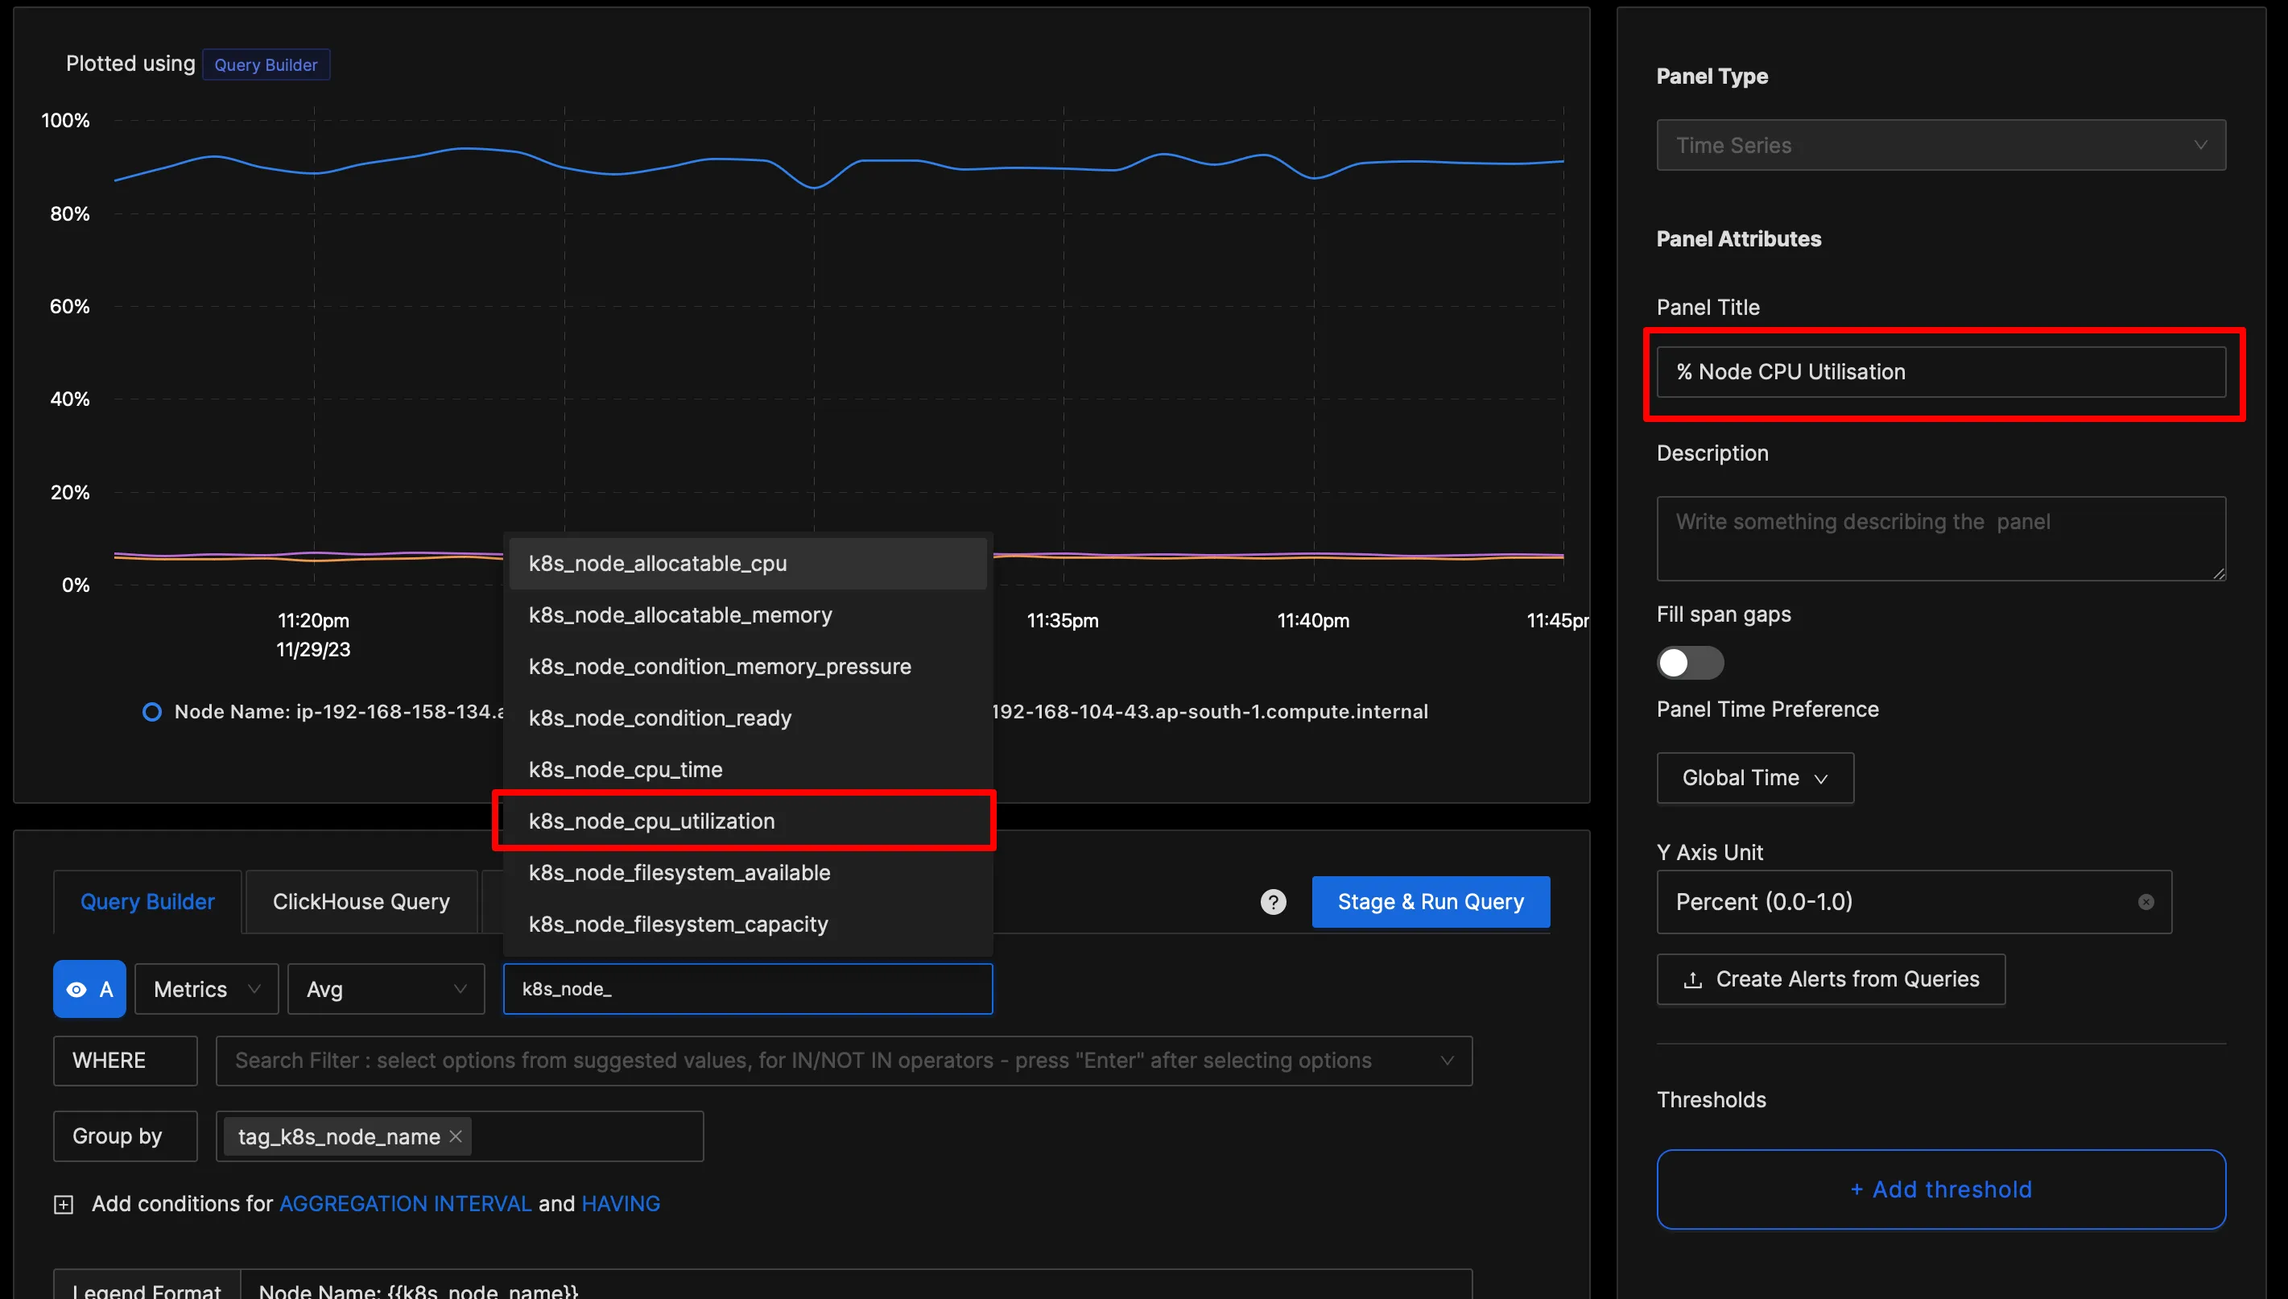Viewport: 2288px width, 1299px height.
Task: Open the Y Axis Unit Percent dropdown
Action: click(x=1914, y=902)
